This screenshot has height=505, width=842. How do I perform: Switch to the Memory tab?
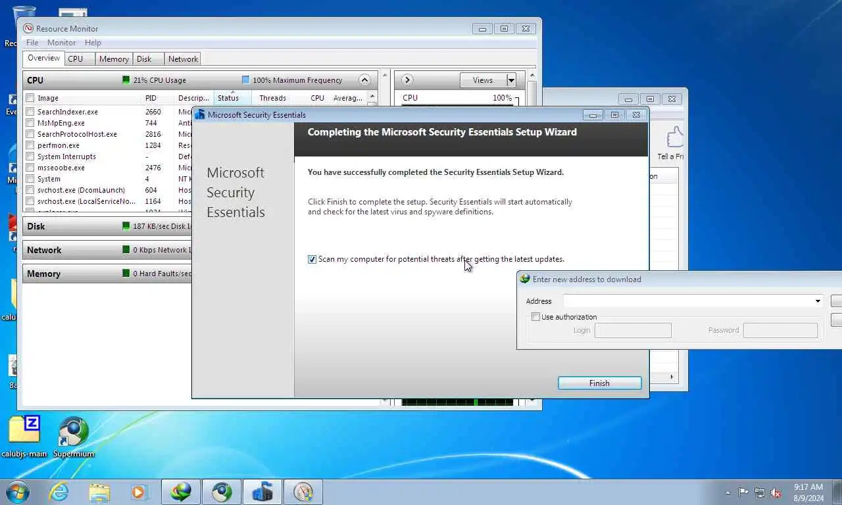coord(114,59)
